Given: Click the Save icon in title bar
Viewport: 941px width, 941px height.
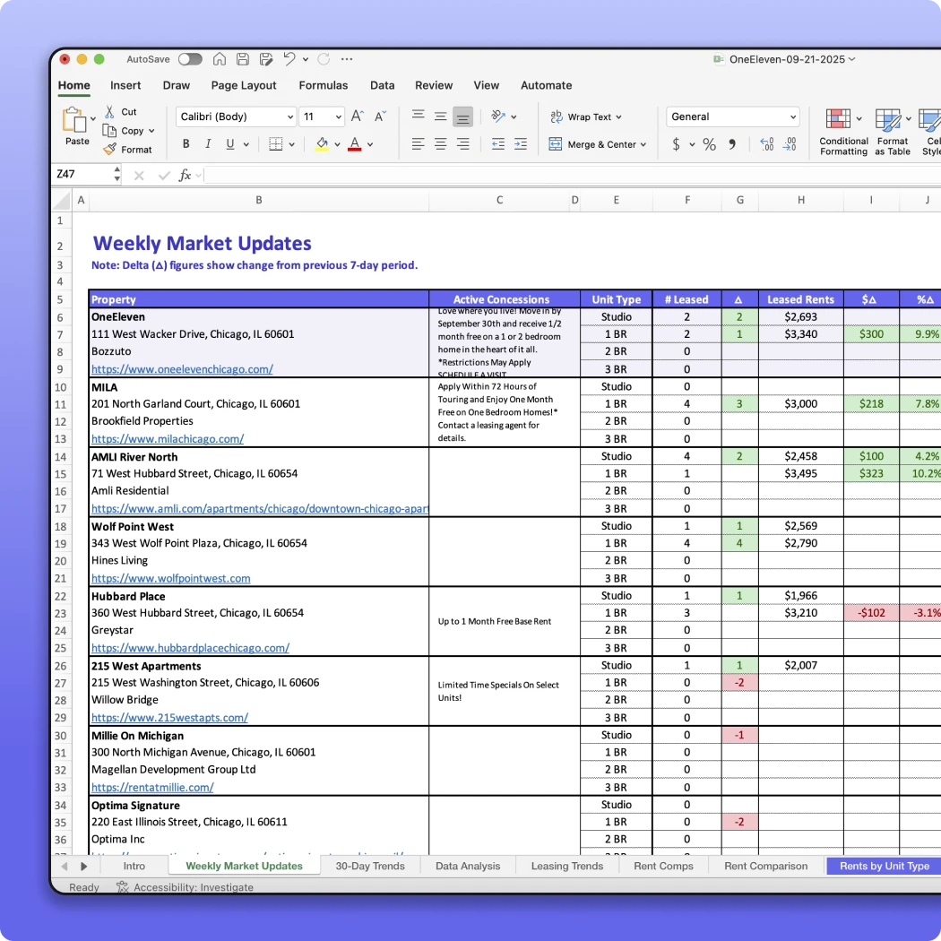Looking at the screenshot, I should tap(243, 59).
